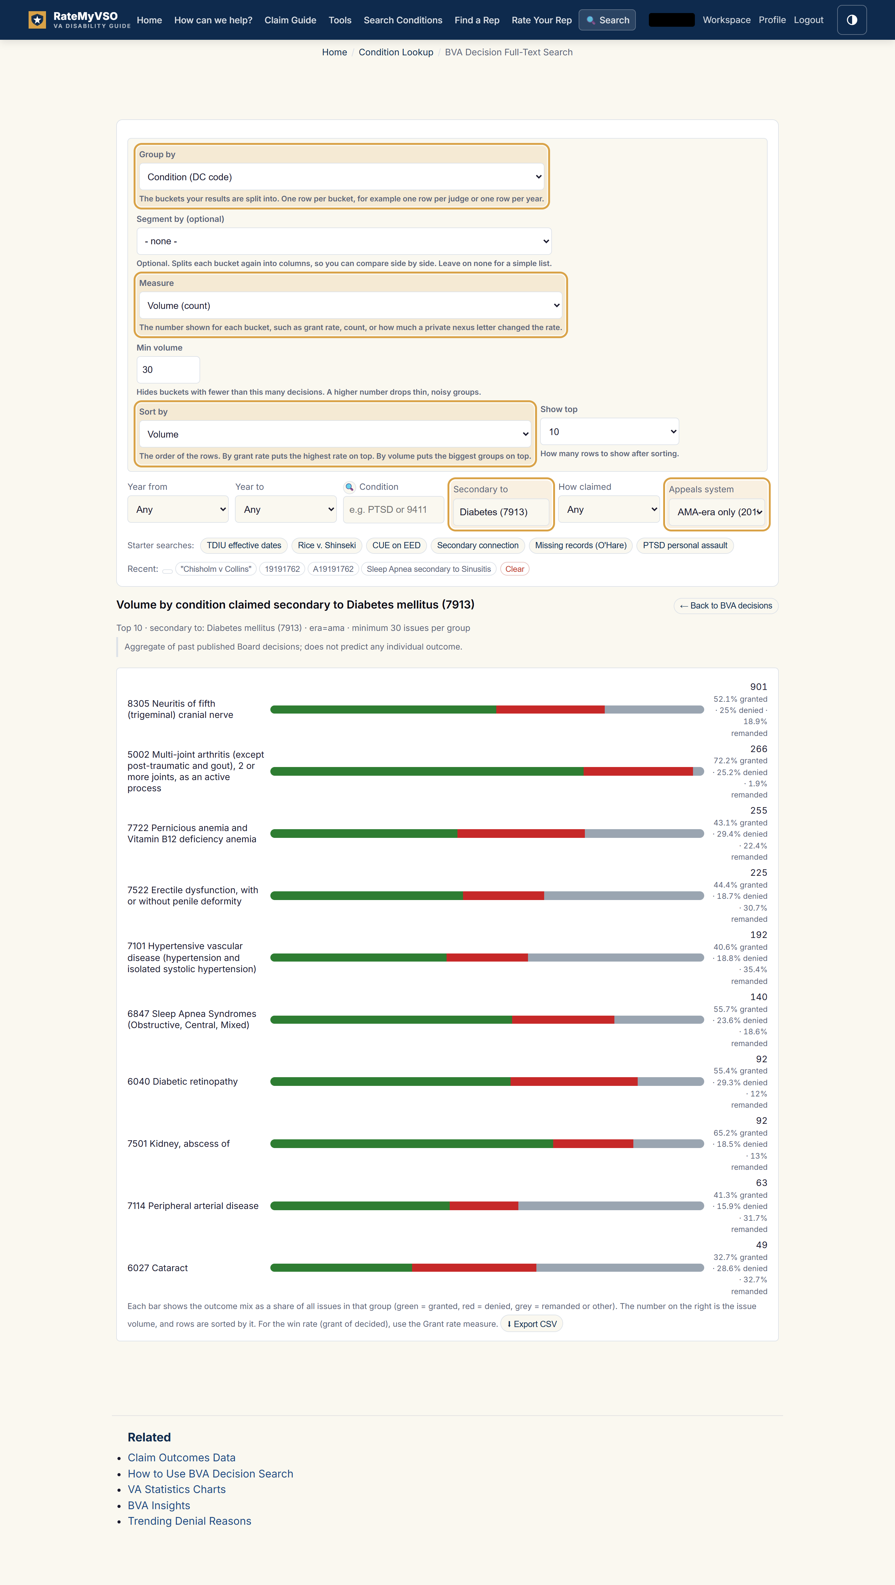Viewport: 895px width, 1585px height.
Task: Open the Profile link
Action: [x=772, y=20]
